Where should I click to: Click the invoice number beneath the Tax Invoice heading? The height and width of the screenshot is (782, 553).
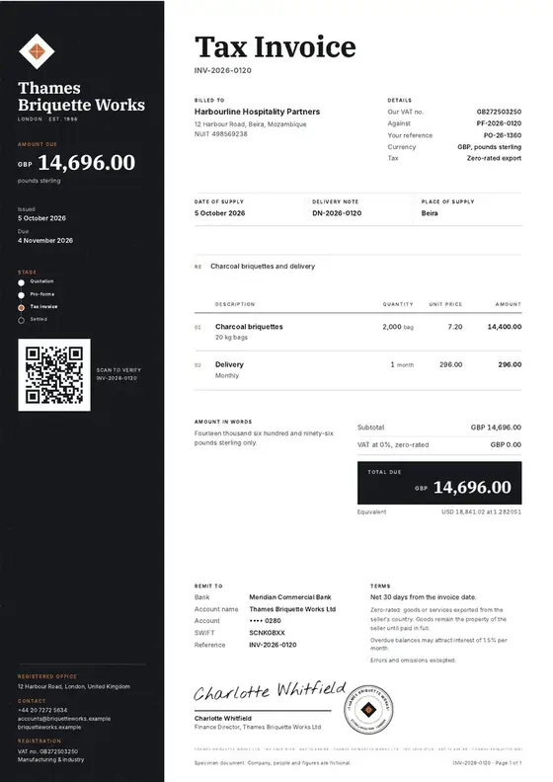[x=223, y=70]
